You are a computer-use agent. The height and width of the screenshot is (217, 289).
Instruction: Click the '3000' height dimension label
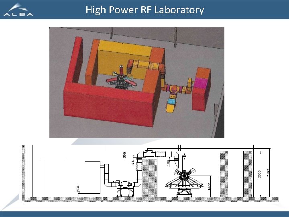(259, 174)
